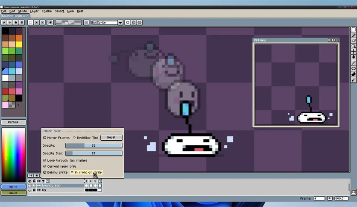The image size is (357, 207).
Task: Select the Eraser tool
Action: (353, 40)
